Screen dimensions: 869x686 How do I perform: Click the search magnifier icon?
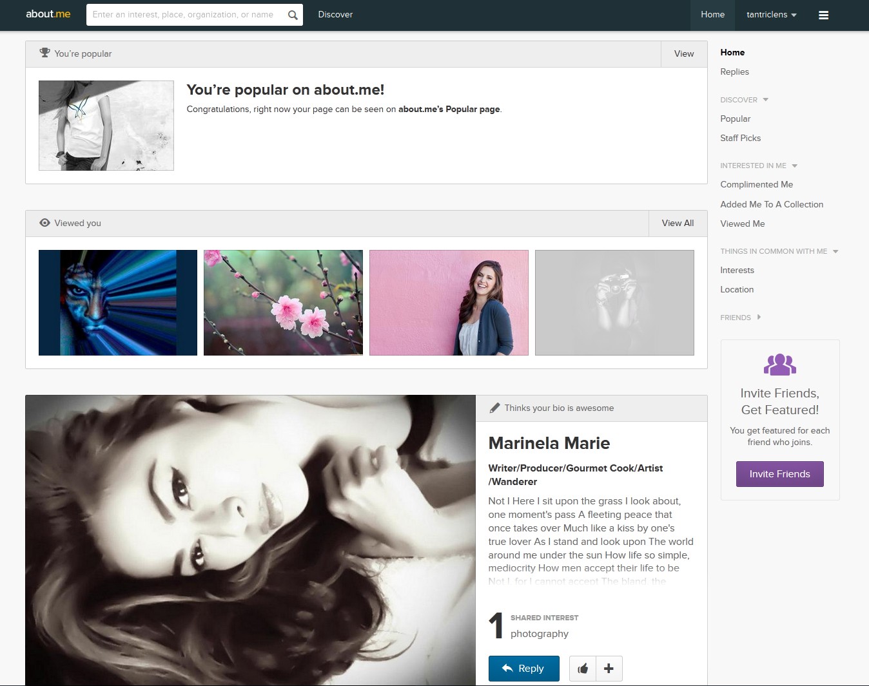(293, 15)
